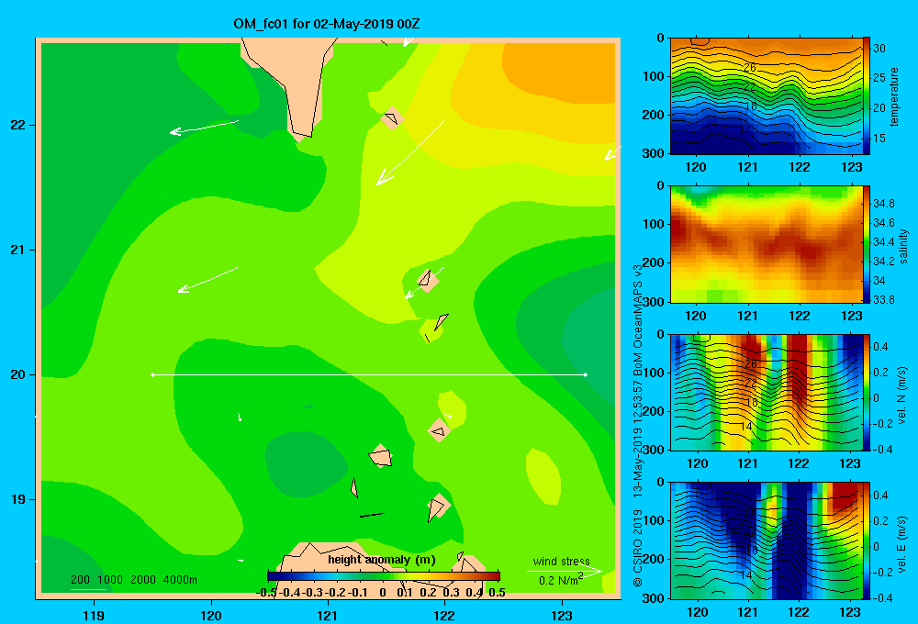Click latitude label 21 on main map
Viewport: 918px width, 624px height.
(18, 250)
